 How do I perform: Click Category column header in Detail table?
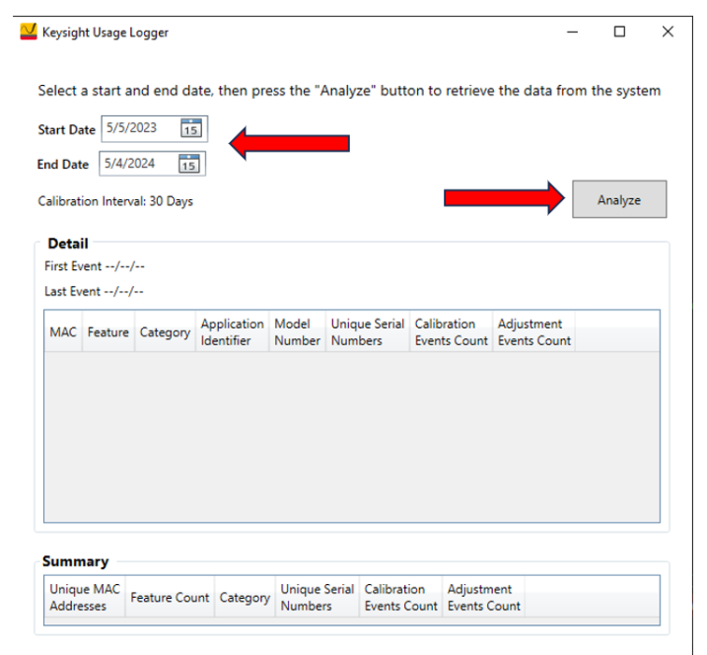[x=165, y=332]
